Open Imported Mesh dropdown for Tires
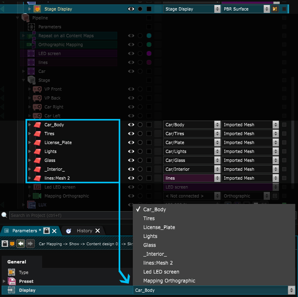Viewport: 298px width, 297px height. pos(250,134)
